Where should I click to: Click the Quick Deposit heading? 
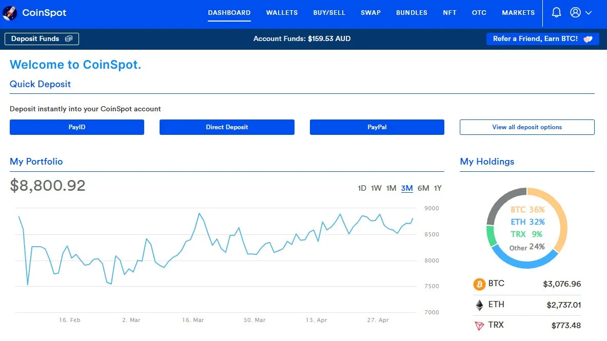[40, 84]
